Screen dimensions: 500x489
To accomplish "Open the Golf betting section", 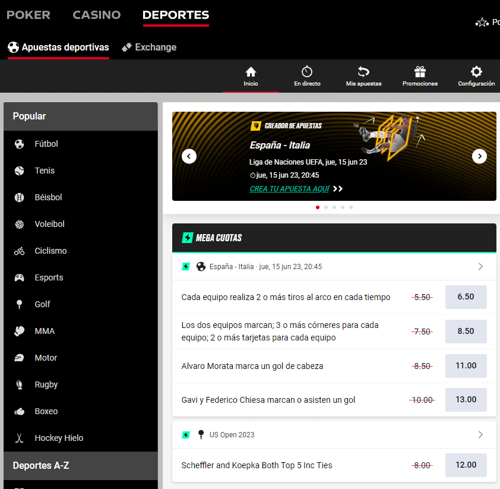I will point(18,304).
